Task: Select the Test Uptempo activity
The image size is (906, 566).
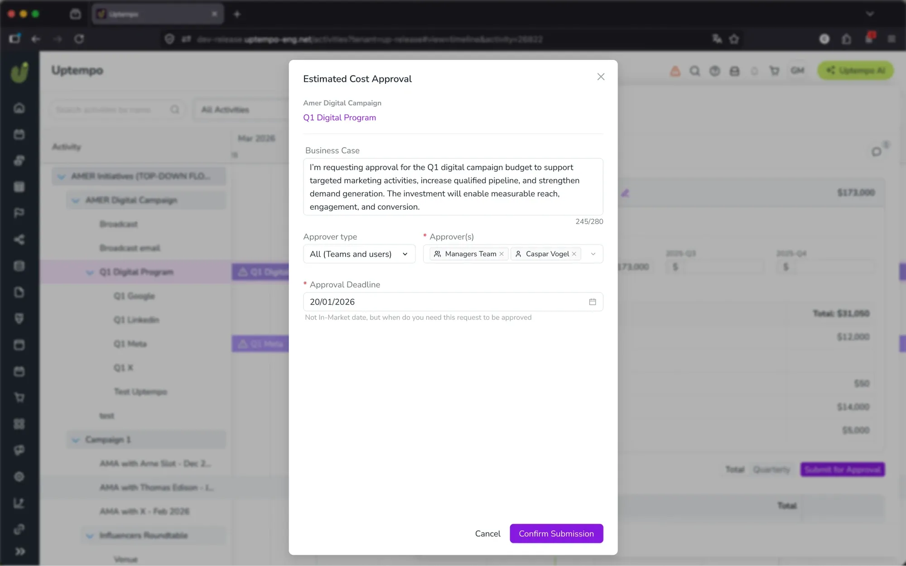Action: (140, 392)
